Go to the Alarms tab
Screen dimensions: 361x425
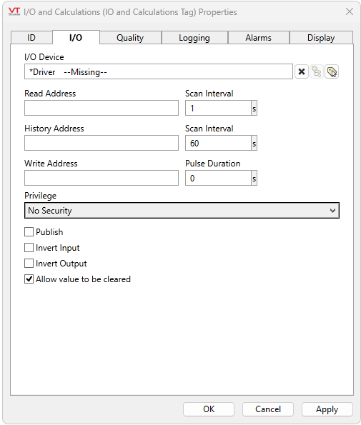[x=259, y=38]
